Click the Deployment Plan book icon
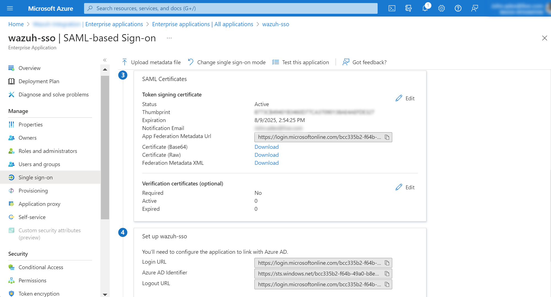 [x=11, y=81]
